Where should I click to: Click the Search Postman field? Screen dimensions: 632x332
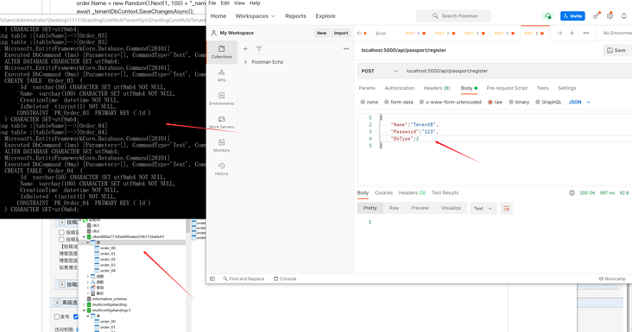point(453,16)
